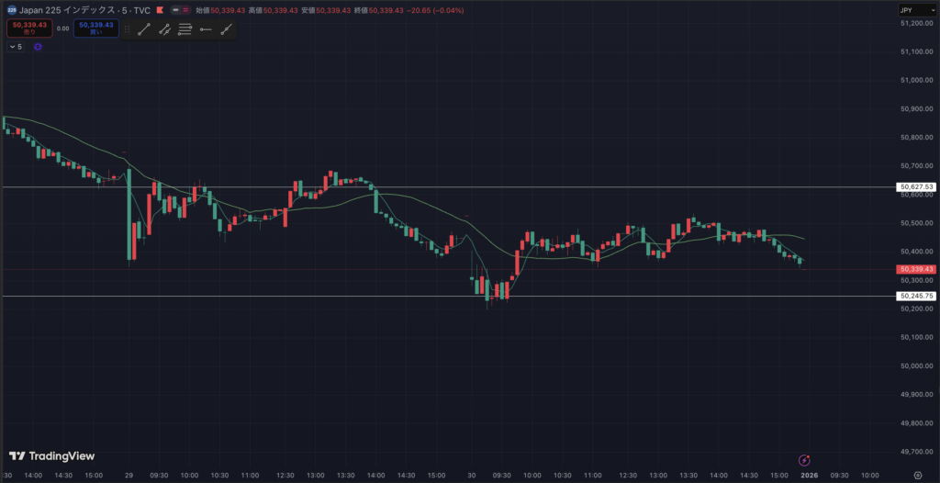Click the red current price label 50,339.43 on axis

[x=916, y=269]
